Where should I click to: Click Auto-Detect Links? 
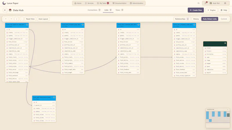(210, 19)
